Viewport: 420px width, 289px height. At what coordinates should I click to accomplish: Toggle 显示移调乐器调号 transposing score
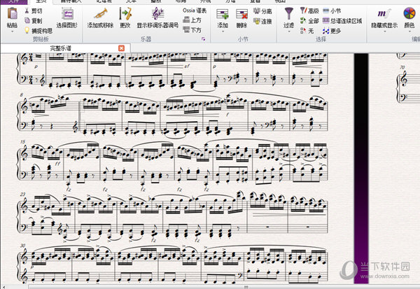157,18
